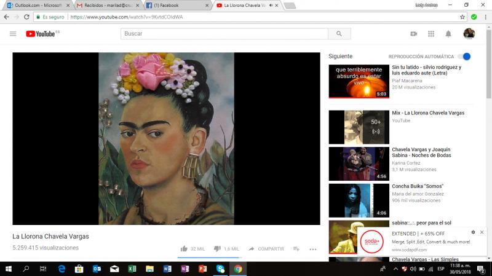Click the magnifier search button

[339, 34]
